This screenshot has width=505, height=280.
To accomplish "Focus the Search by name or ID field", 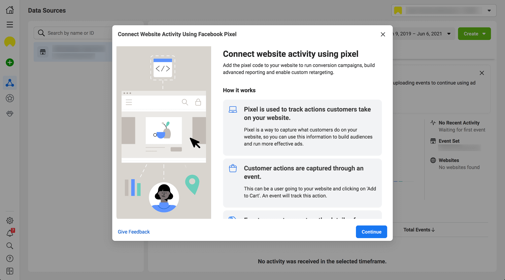I will pyautogui.click(x=73, y=33).
